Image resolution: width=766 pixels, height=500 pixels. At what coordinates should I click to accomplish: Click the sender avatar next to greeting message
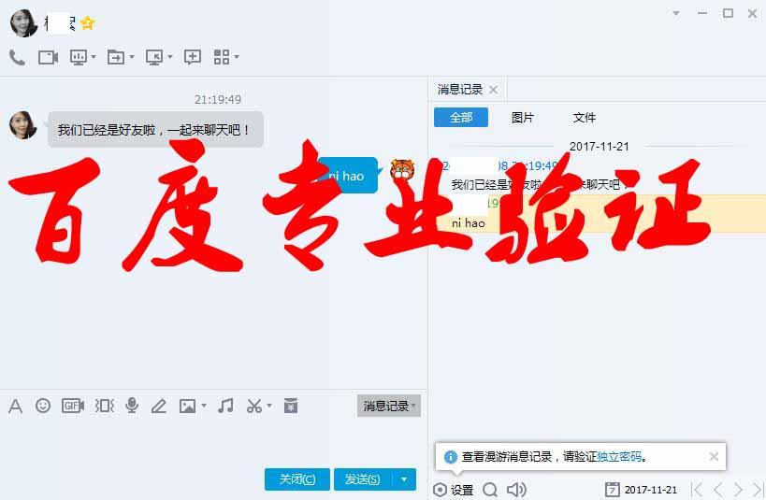[x=23, y=125]
